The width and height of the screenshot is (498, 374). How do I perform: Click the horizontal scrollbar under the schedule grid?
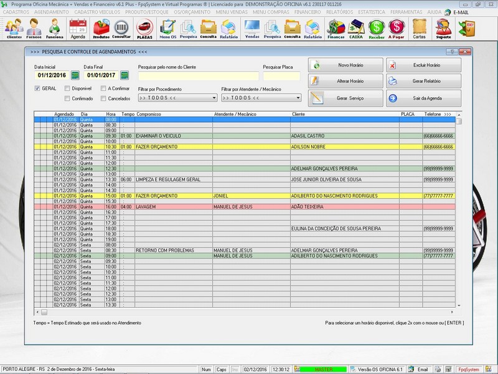249,312
